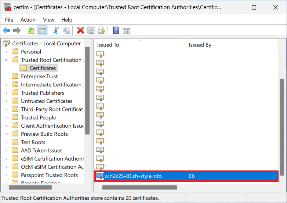The width and height of the screenshot is (287, 203).
Task: Select certificate icon of win2k25-03.sh-style.info
Action: pyautogui.click(x=100, y=176)
